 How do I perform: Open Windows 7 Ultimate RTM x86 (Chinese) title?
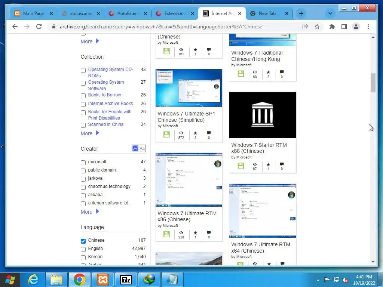pos(187,216)
